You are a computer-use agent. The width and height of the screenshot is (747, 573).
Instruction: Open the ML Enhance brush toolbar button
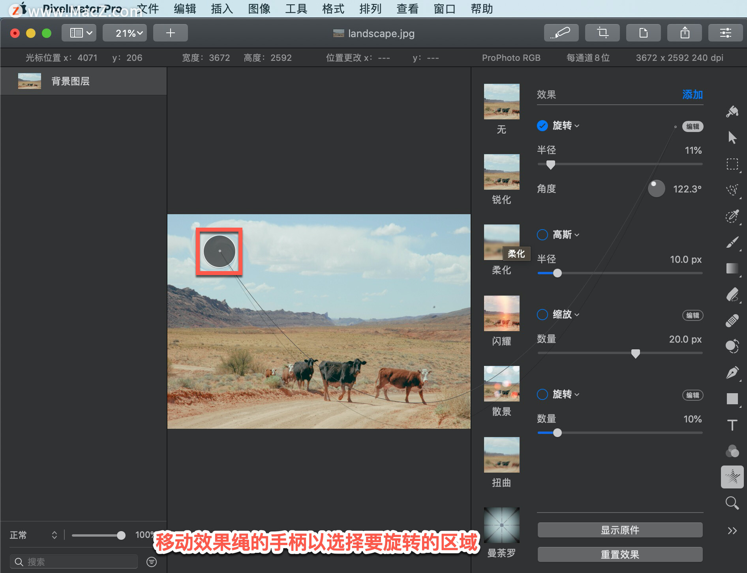coord(561,33)
